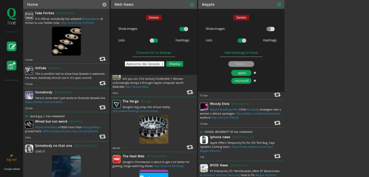Open the @QowalaLive mention link
The height and width of the screenshot is (177, 369).
click(91, 19)
